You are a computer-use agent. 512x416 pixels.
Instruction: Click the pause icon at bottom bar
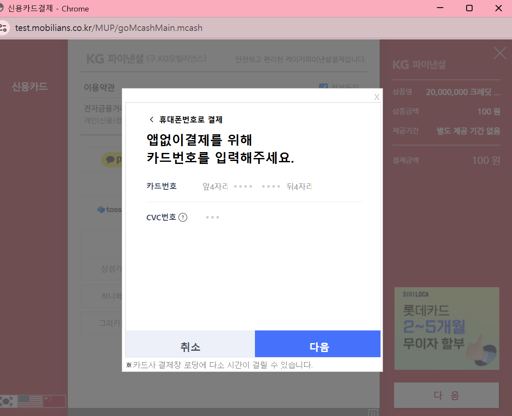(x=373, y=413)
